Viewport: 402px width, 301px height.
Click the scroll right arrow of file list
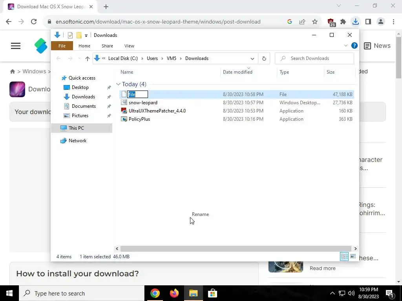click(x=355, y=248)
